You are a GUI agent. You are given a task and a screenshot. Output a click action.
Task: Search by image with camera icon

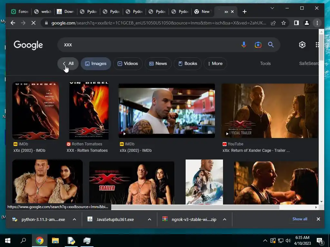(x=258, y=45)
